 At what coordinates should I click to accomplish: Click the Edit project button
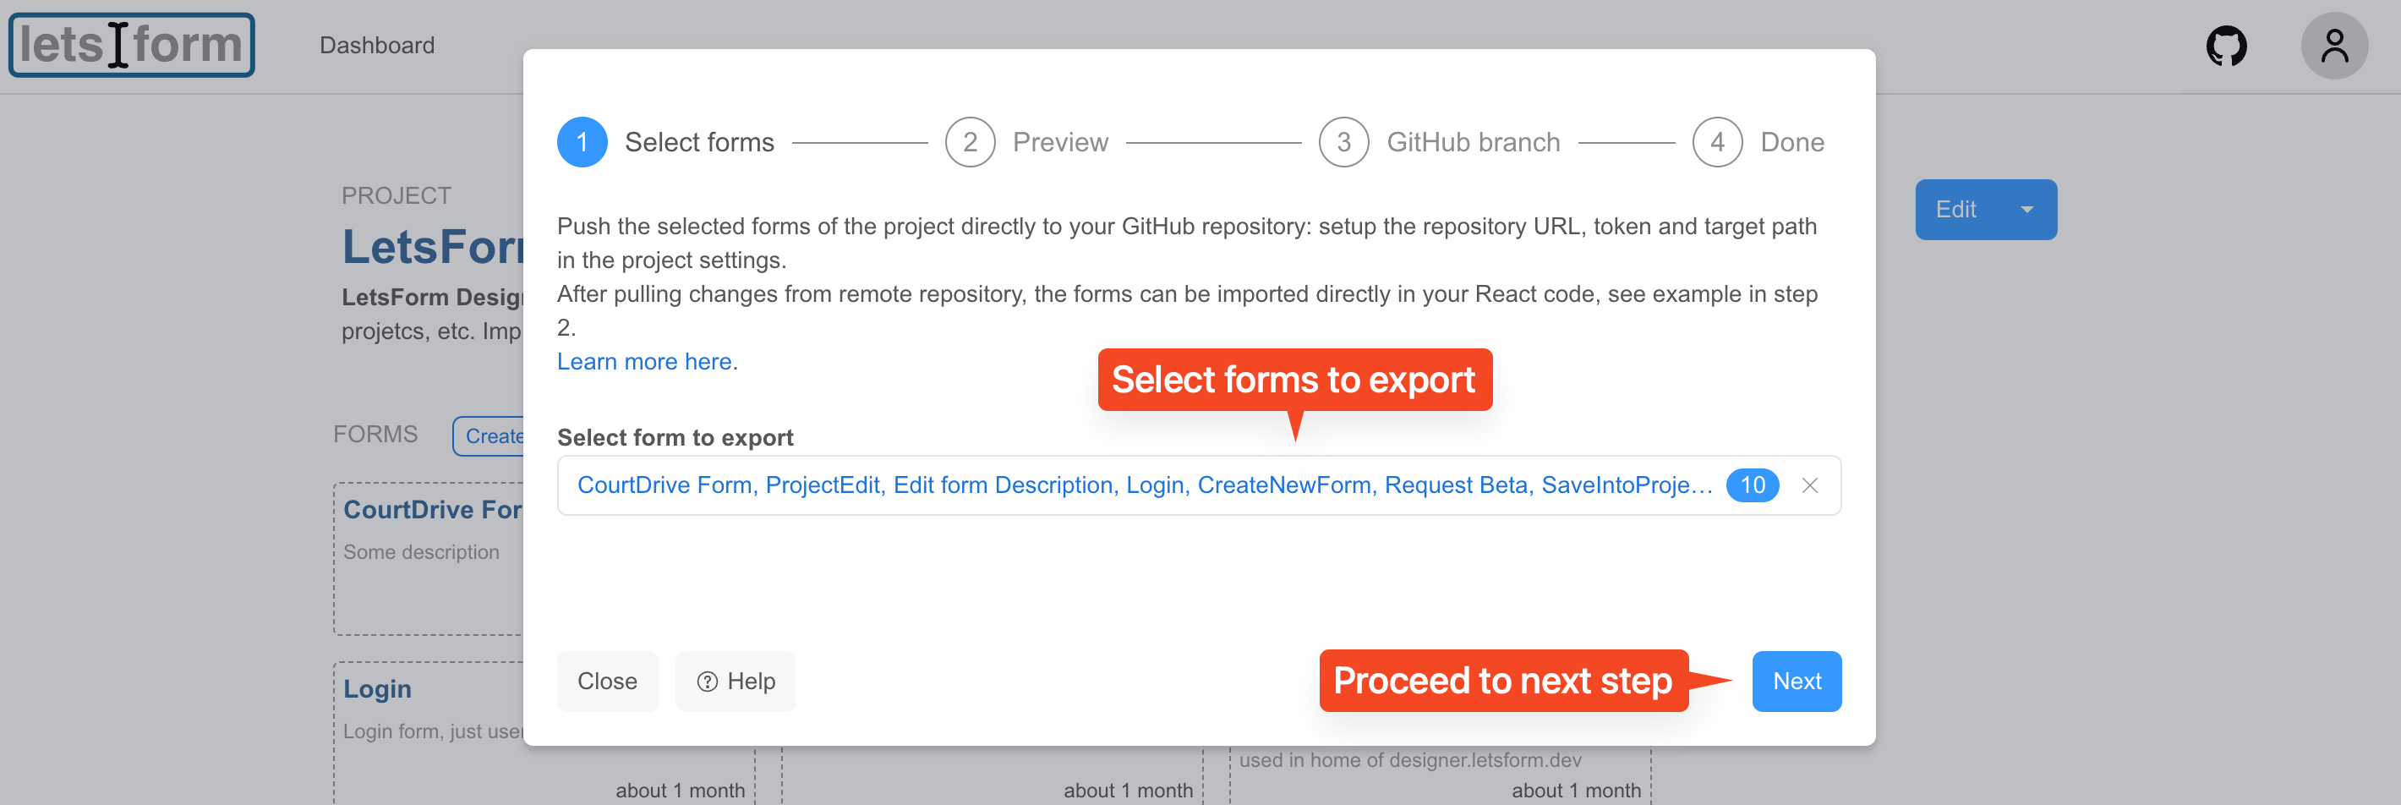1956,210
